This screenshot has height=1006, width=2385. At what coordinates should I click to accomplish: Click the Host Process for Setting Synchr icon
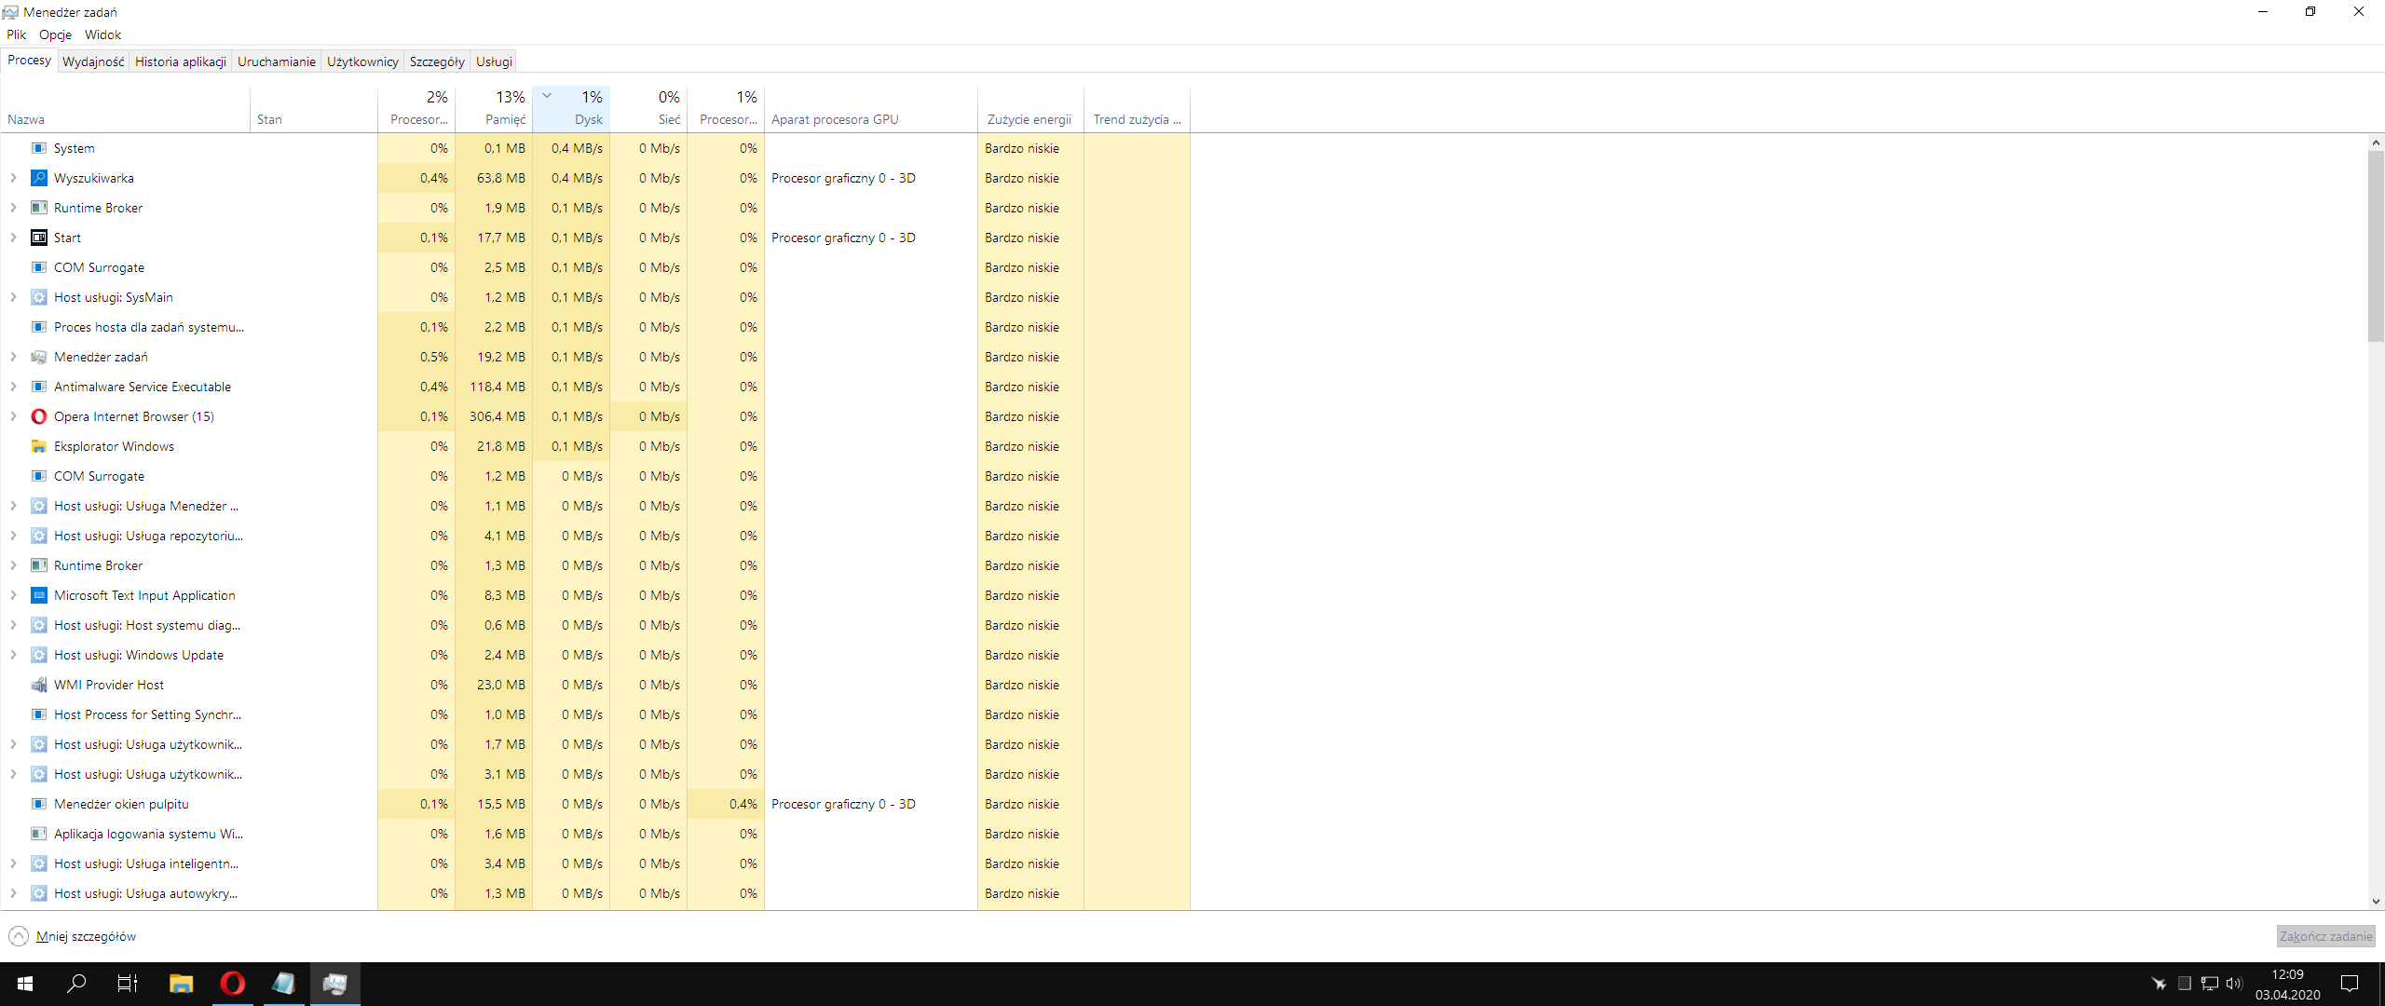click(x=39, y=714)
